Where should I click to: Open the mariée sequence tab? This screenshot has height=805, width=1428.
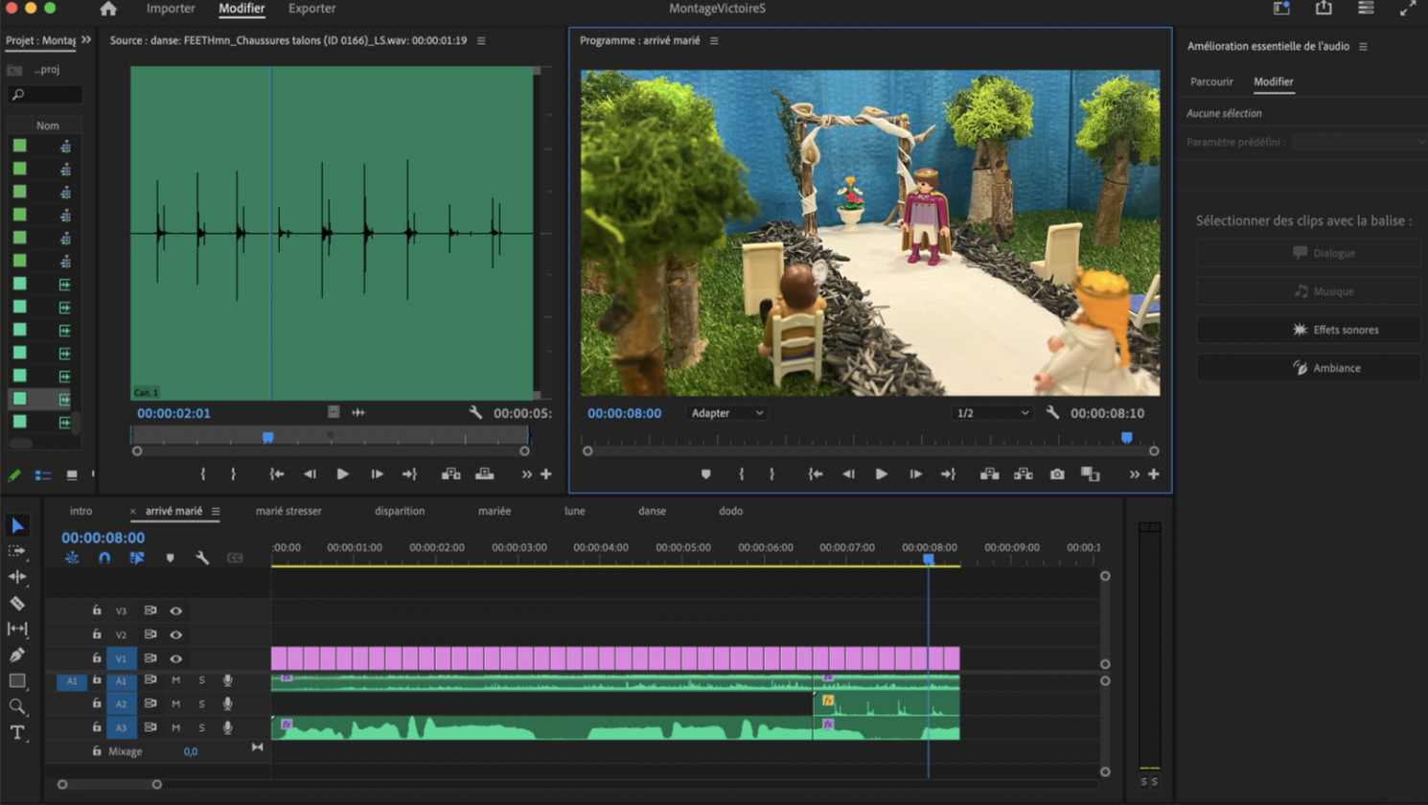[x=495, y=511]
